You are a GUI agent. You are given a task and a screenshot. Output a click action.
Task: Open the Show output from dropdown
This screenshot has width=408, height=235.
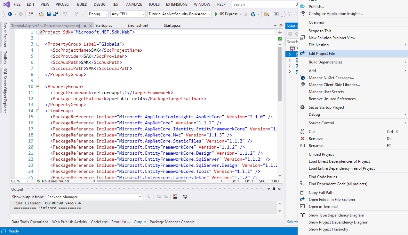click(94, 197)
